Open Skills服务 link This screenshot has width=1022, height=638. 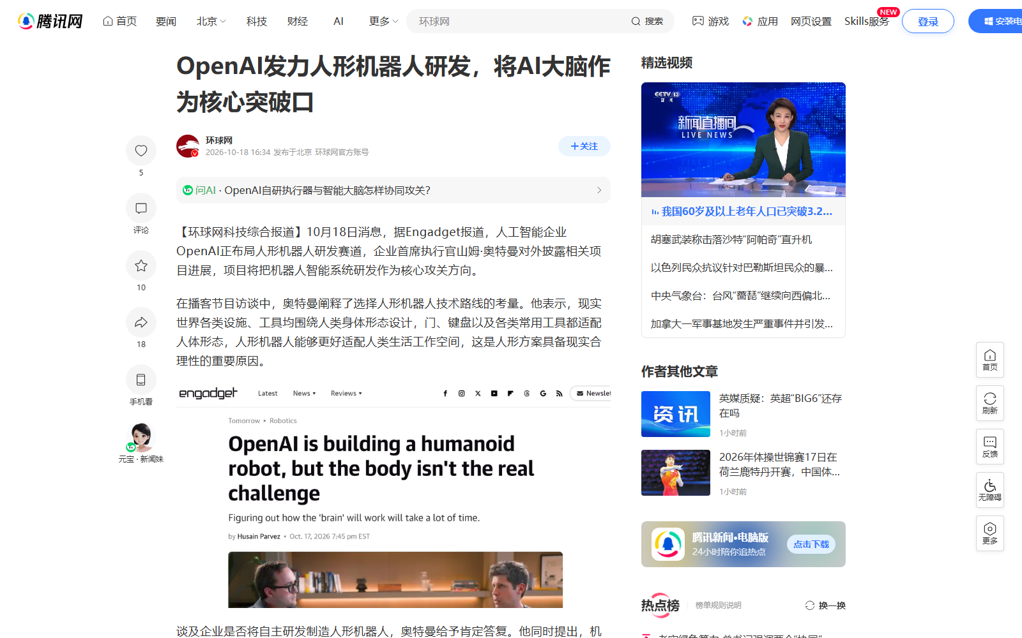(867, 21)
